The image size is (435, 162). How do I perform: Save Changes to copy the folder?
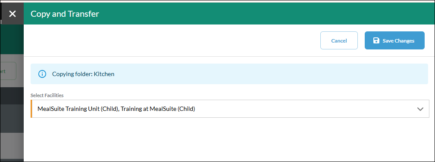[394, 41]
